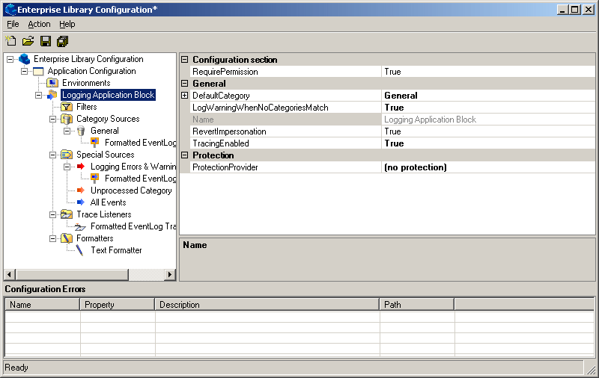Select the Filters funnel icon in tree
599x378 pixels.
pyautogui.click(x=67, y=107)
